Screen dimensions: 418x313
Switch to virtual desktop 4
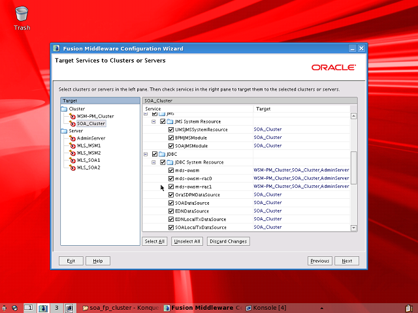click(70, 308)
